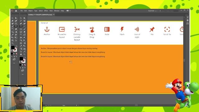
Task: Choose the Type tool in the leftmost tools panel
Action: tap(16, 26)
